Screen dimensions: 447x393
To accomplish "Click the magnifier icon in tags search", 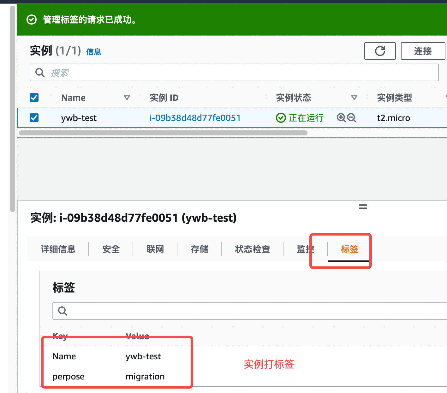I will [x=63, y=311].
